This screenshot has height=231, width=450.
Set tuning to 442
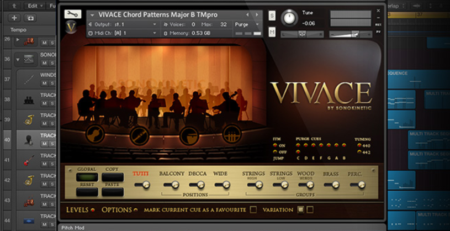coord(359,152)
